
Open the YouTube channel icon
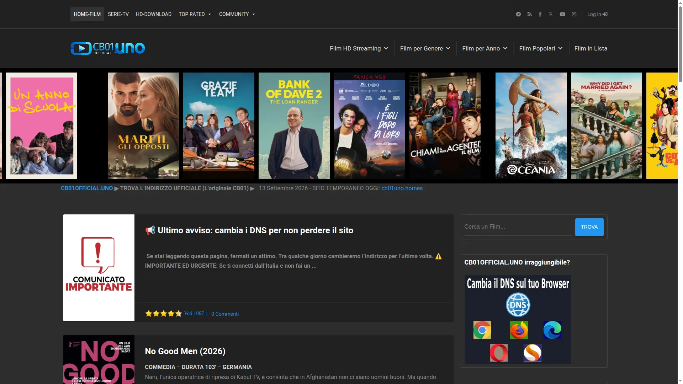[562, 14]
